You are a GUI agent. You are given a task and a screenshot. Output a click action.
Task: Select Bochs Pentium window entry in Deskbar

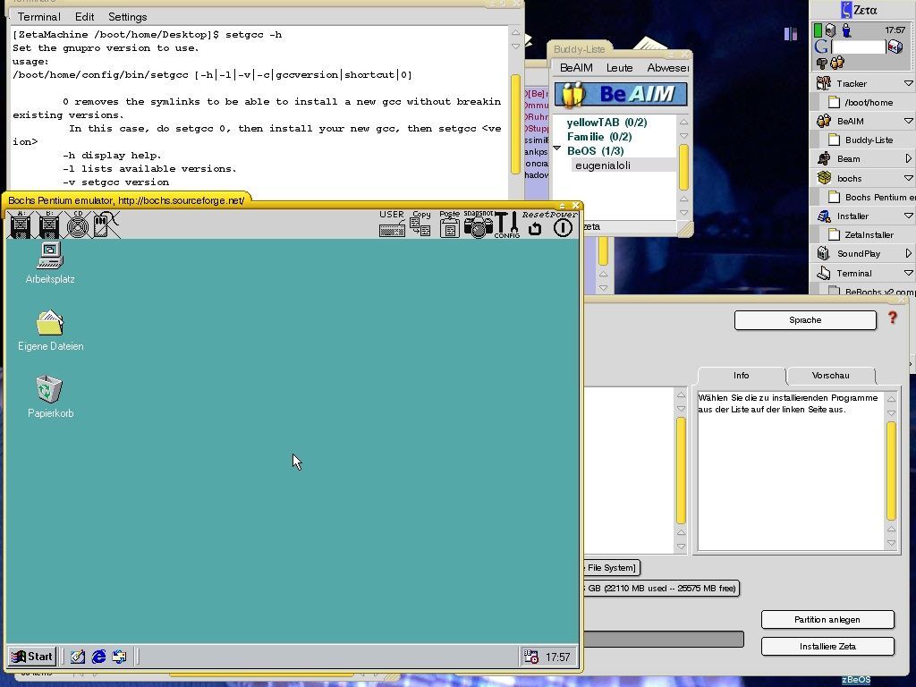pyautogui.click(x=862, y=197)
